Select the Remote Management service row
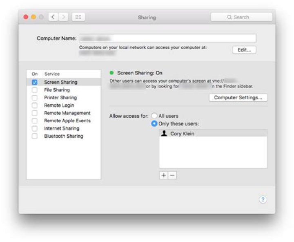The image size is (294, 242). click(x=64, y=113)
